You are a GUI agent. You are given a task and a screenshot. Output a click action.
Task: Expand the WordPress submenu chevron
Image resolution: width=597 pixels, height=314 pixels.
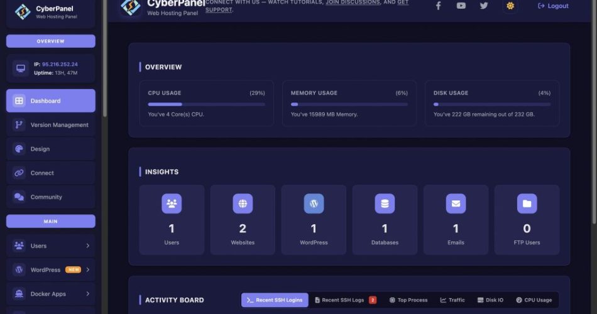88,270
